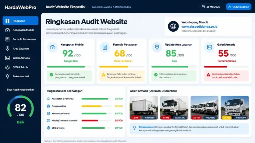Click the calendar icon next to 25 Mei 2025
This screenshot has height=143, width=255.
203,7
